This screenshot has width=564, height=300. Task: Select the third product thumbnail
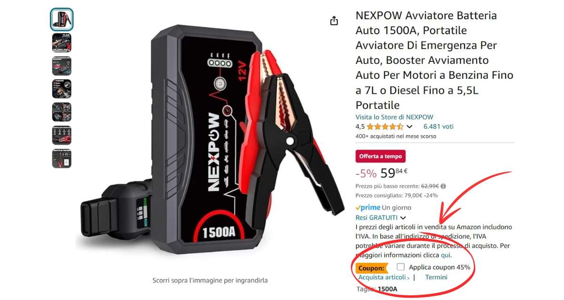coord(62,66)
